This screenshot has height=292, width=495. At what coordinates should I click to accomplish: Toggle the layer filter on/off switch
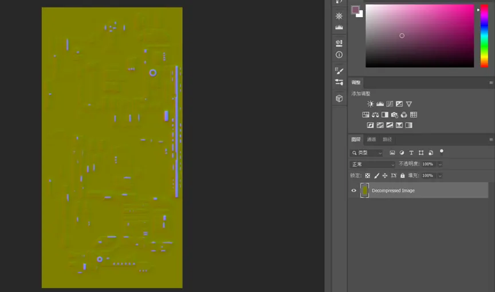[441, 152]
